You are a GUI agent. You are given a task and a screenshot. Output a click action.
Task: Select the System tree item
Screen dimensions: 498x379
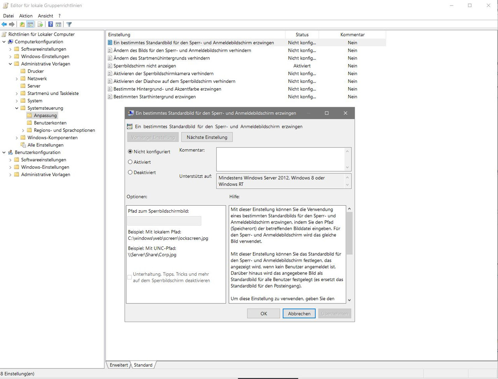[35, 101]
